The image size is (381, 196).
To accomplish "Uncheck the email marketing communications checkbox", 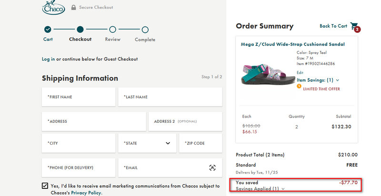I will [x=45, y=186].
